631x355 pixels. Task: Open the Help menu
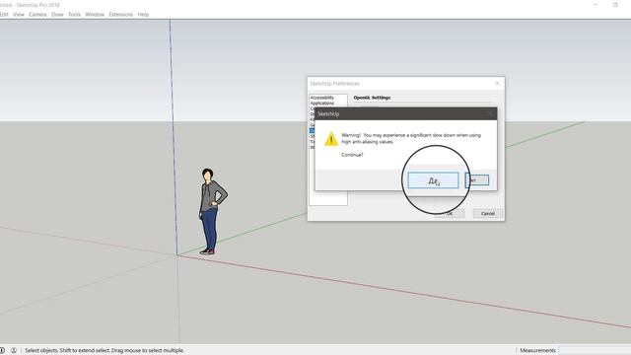143,15
